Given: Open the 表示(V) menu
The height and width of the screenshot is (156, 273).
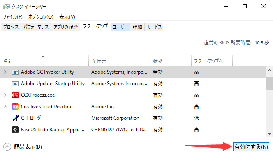Looking at the screenshot, I should (67, 17).
